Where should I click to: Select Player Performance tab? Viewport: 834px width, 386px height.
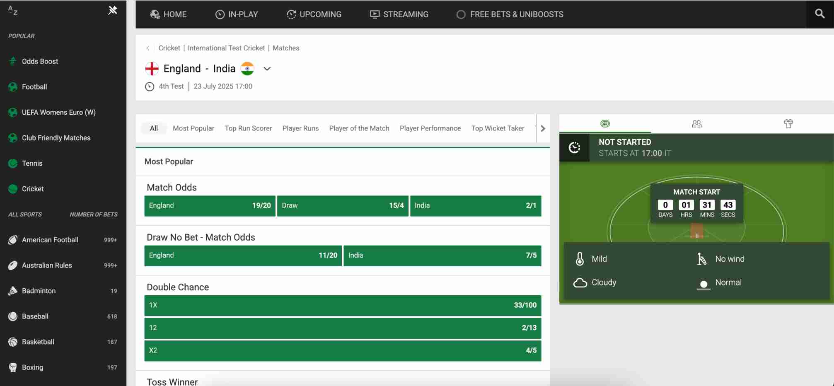pyautogui.click(x=430, y=128)
